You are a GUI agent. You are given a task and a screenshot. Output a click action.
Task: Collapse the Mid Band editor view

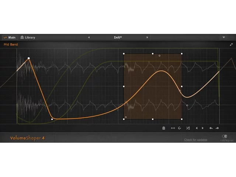[231, 45]
